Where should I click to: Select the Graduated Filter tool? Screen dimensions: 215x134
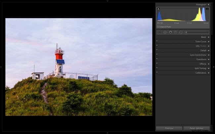pyautogui.click(x=176, y=32)
